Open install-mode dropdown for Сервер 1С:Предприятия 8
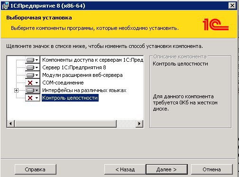Image resolution: width=239 pixels, height=177 pixels. coord(32,67)
